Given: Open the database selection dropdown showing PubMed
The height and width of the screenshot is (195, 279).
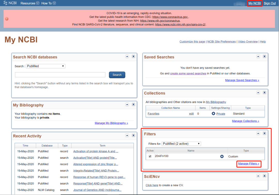Looking at the screenshot, I should [45, 66].
